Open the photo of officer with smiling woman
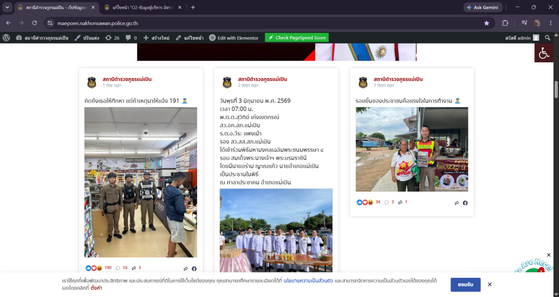 tap(412, 150)
